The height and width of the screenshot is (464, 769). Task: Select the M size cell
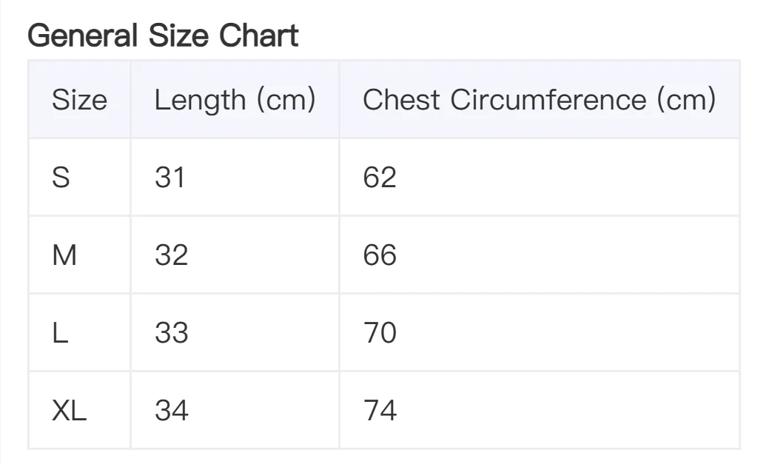[64, 255]
